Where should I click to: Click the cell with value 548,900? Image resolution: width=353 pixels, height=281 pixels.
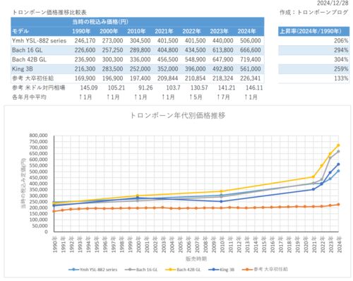click(x=196, y=59)
